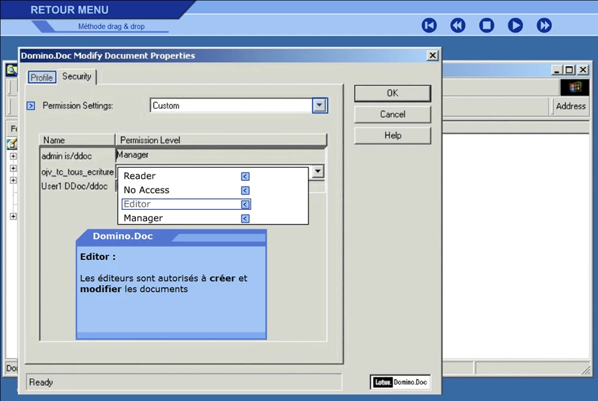Expand the second tree node in left panel
The height and width of the screenshot is (401, 598).
(13, 168)
